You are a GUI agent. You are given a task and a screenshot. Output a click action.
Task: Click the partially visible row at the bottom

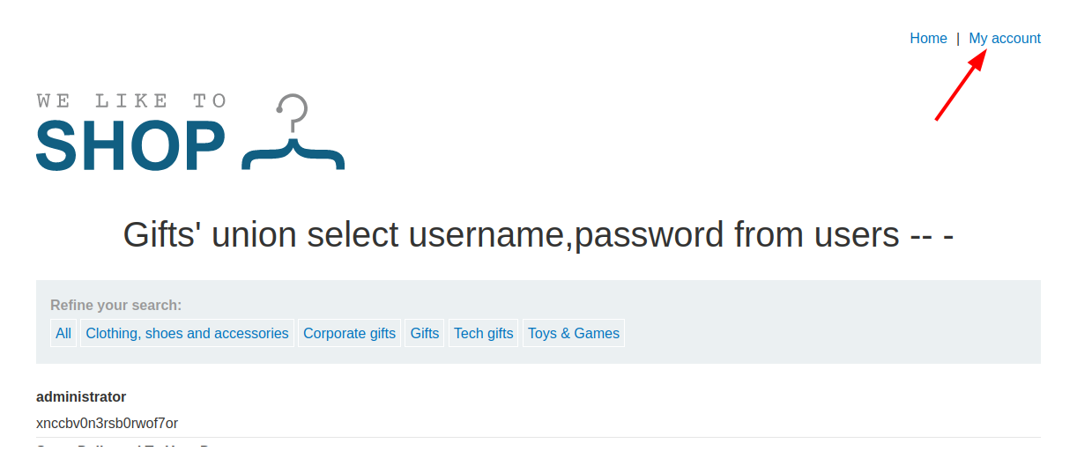click(x=123, y=446)
